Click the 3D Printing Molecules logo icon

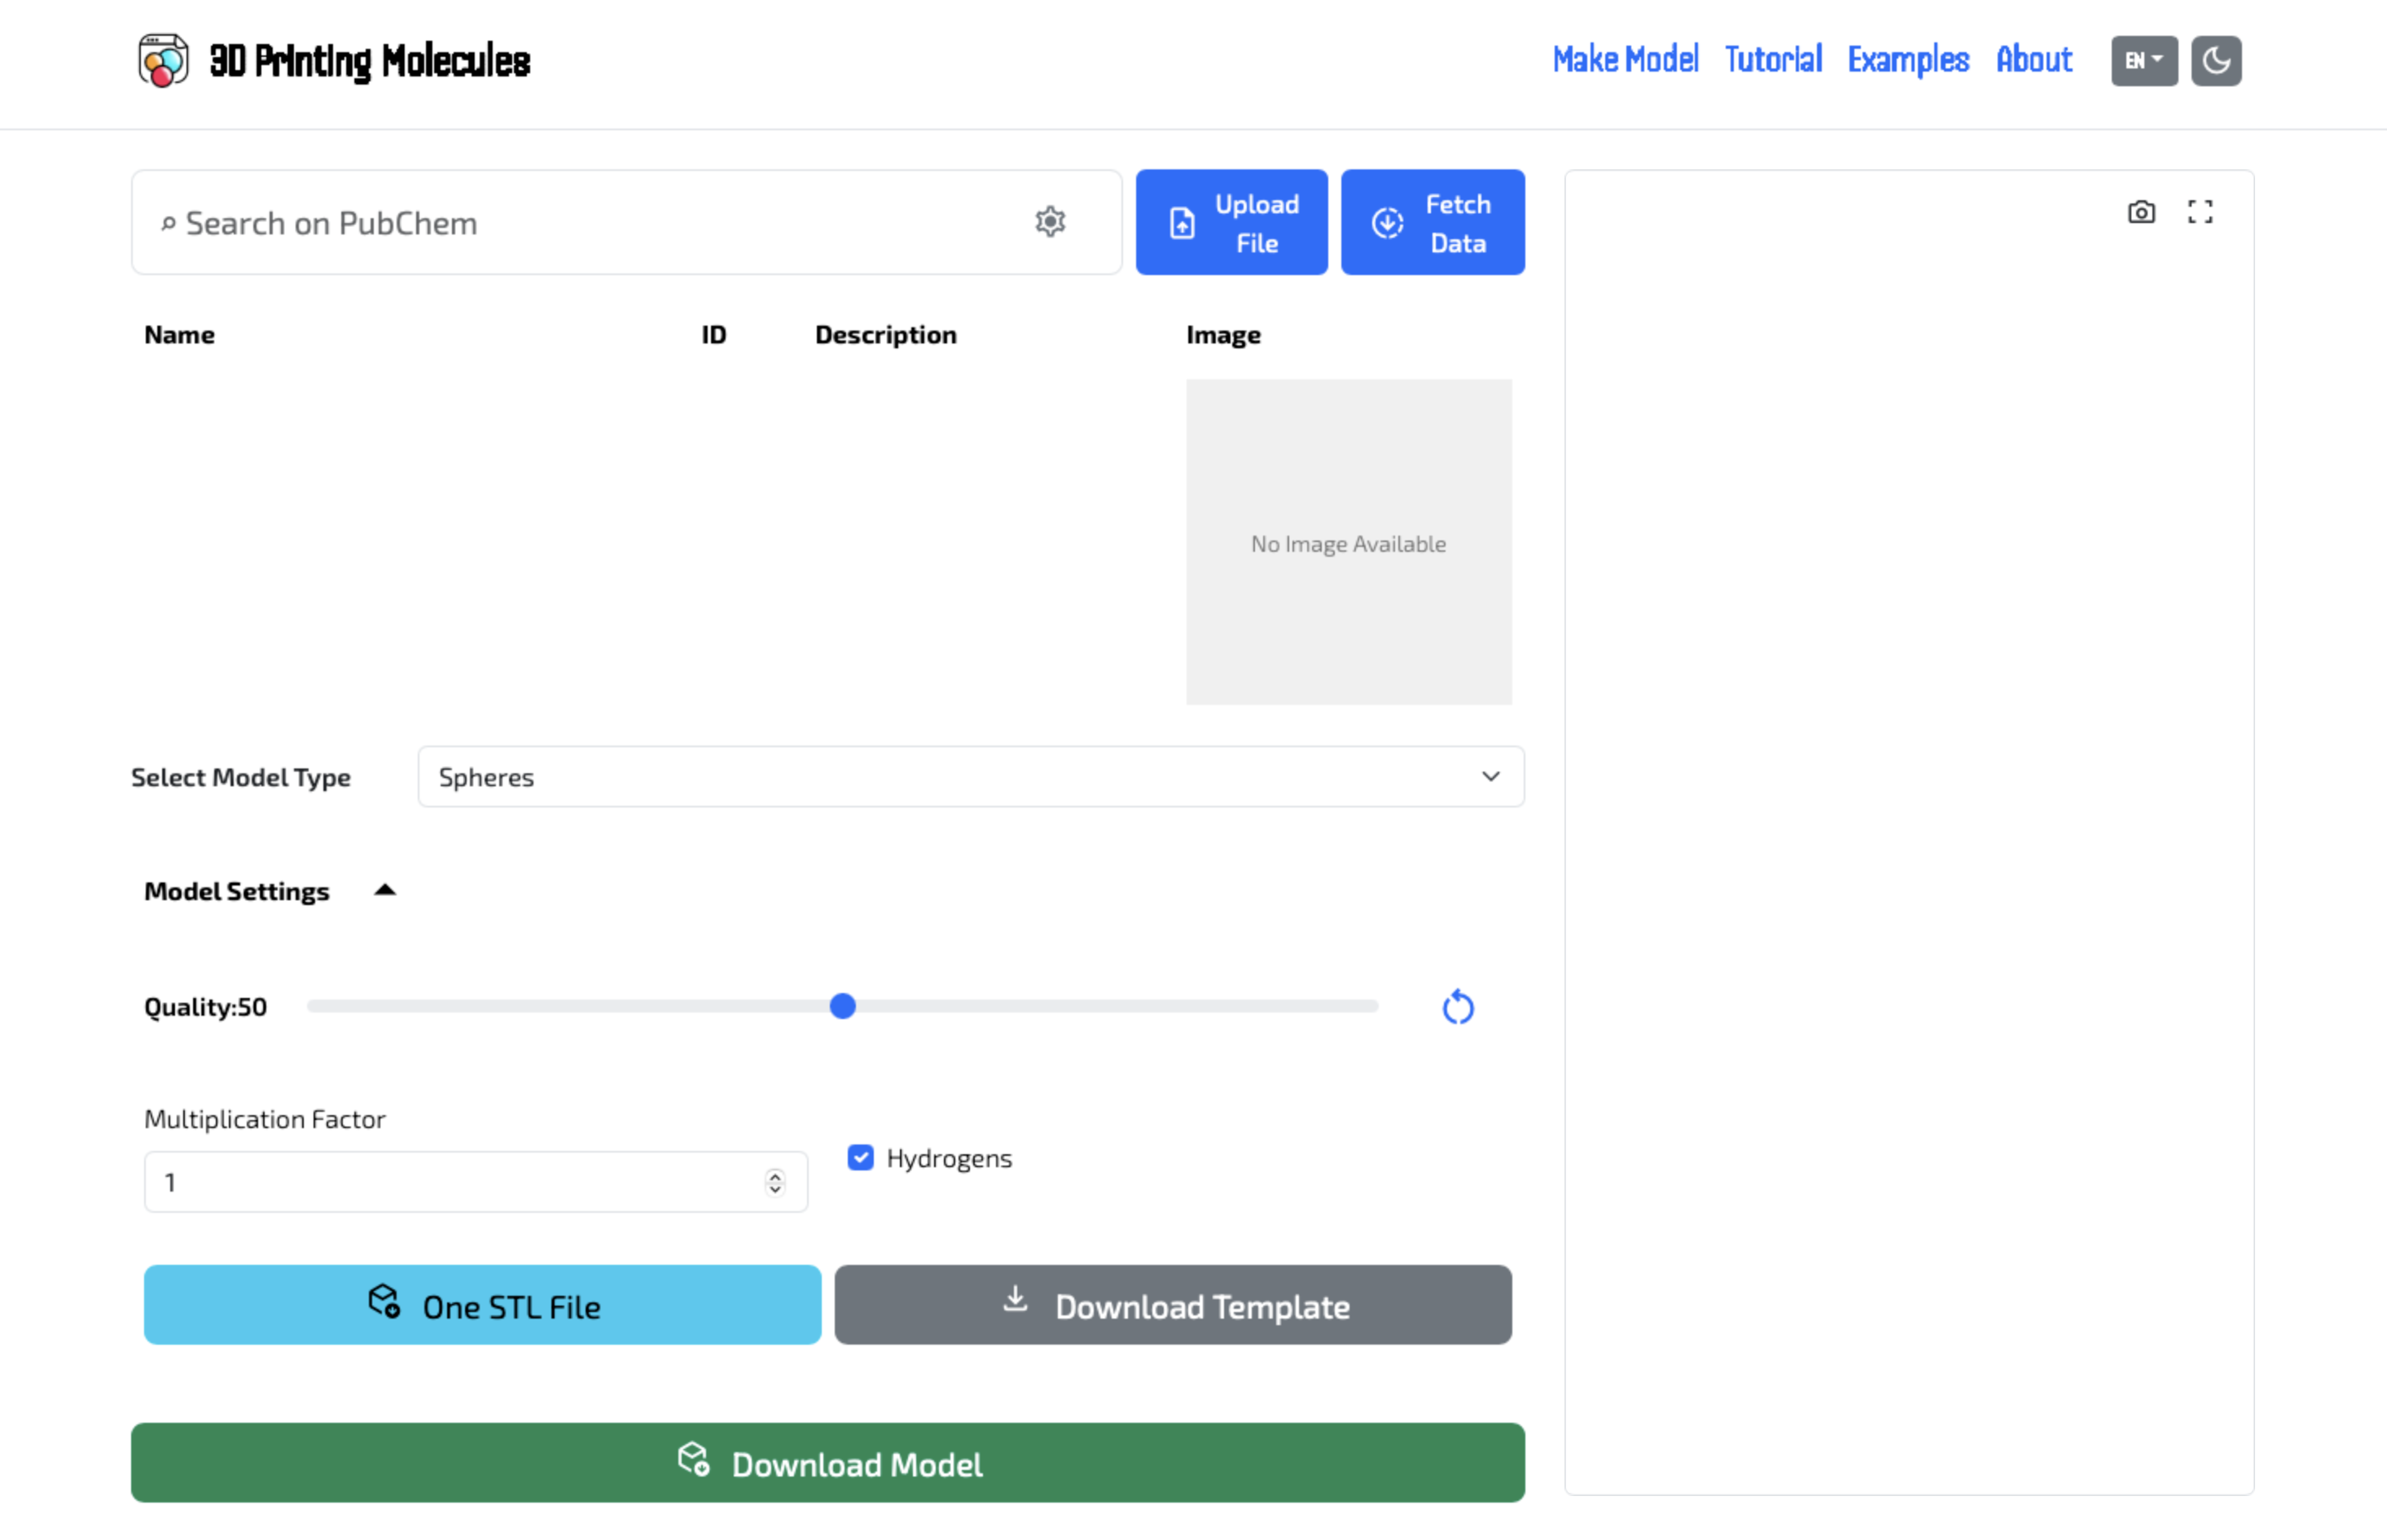[x=163, y=61]
